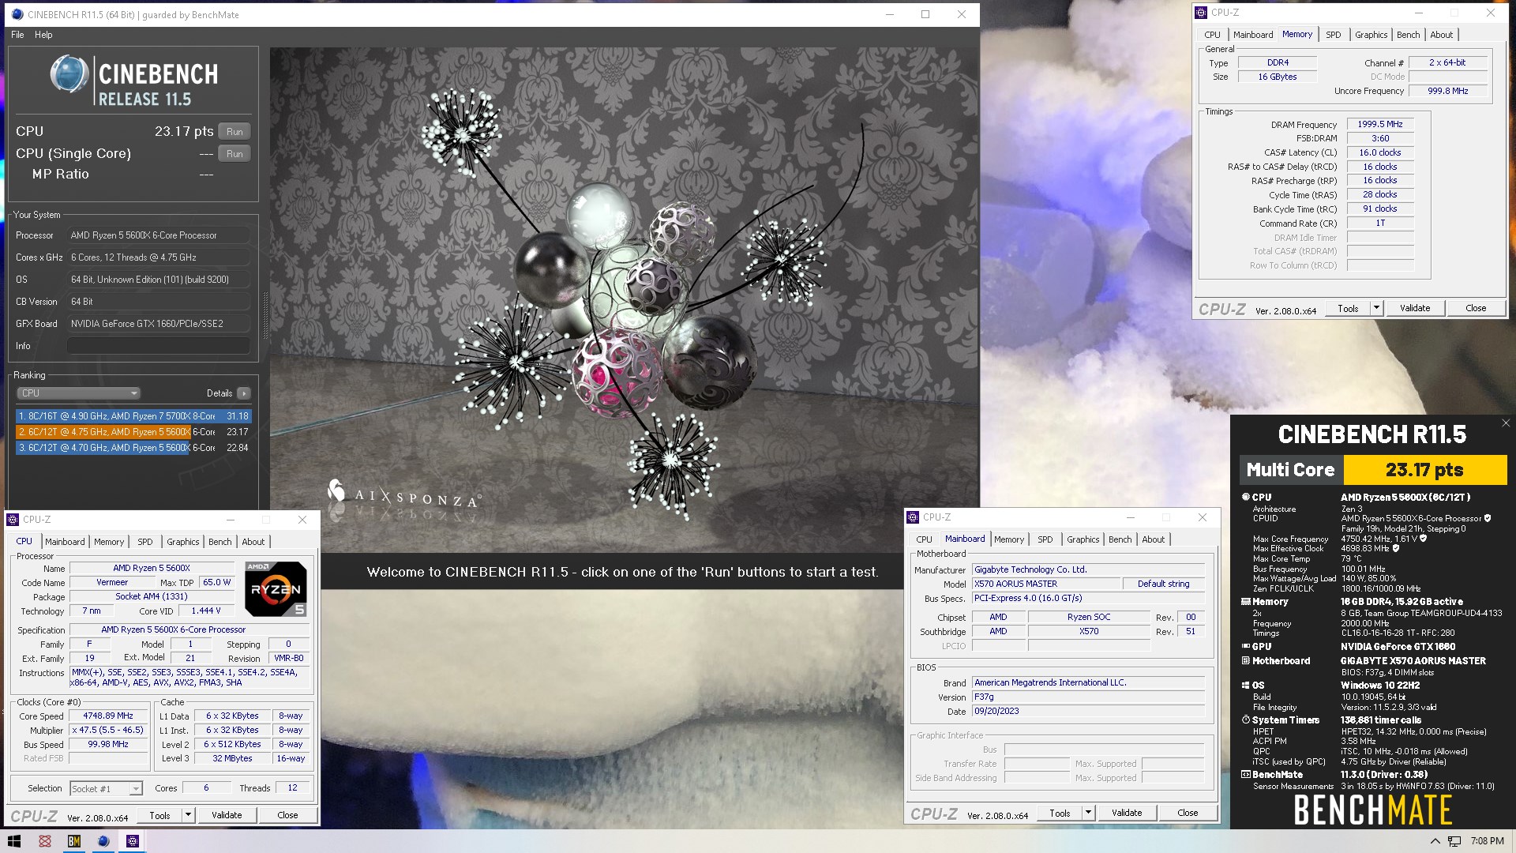This screenshot has height=853, width=1516.
Task: Open the Start menu from the taskbar
Action: [x=13, y=841]
